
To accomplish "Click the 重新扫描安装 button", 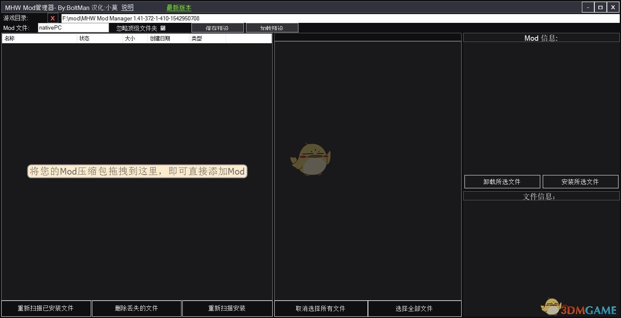I will point(227,308).
